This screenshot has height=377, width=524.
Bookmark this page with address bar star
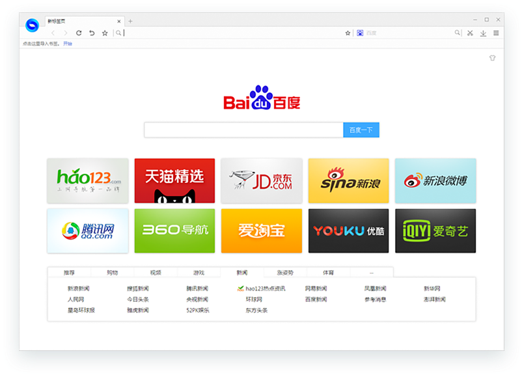[x=348, y=33]
